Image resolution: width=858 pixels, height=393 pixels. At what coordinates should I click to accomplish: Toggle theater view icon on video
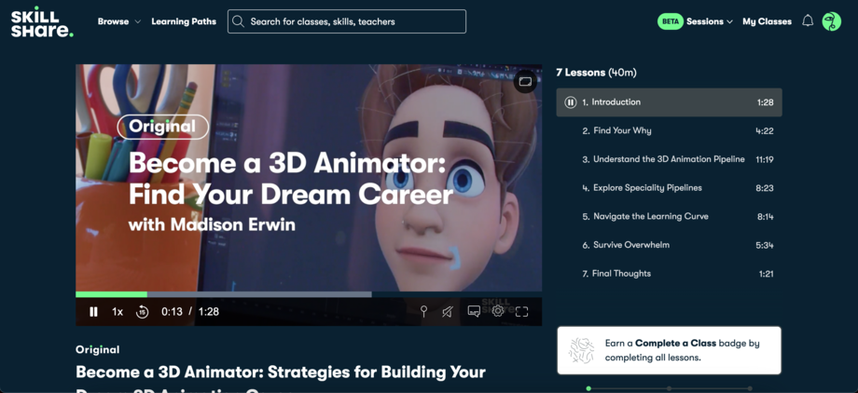(x=525, y=81)
